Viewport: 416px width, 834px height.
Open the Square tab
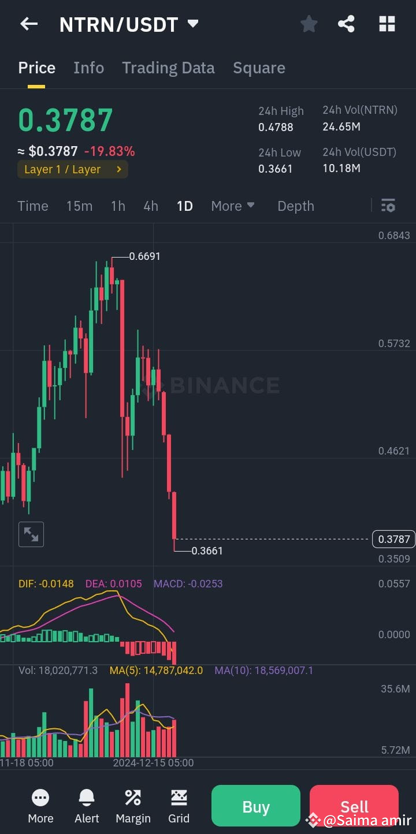(259, 68)
